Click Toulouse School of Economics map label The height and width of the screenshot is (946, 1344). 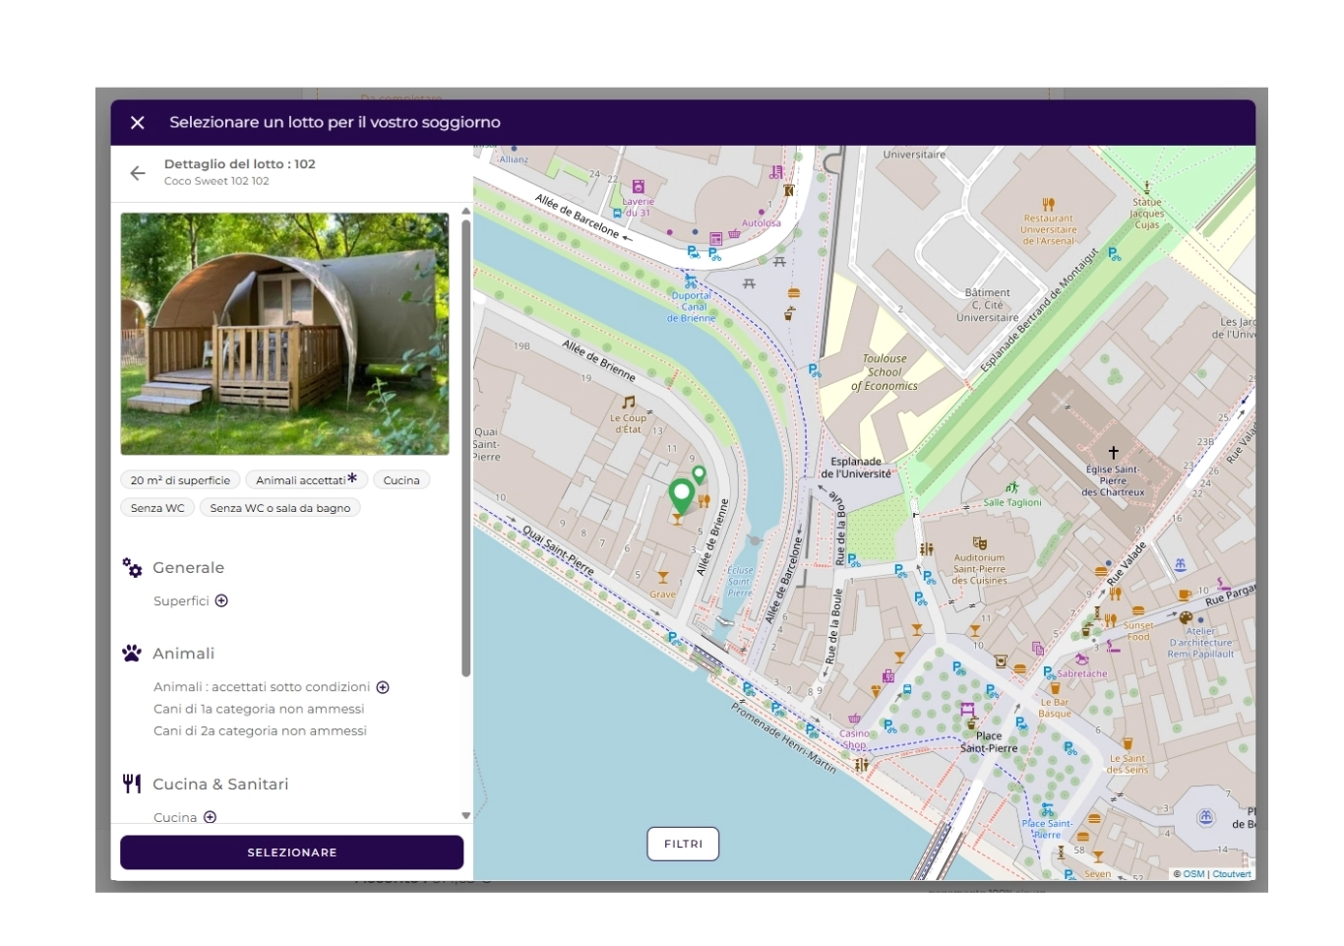(x=885, y=372)
